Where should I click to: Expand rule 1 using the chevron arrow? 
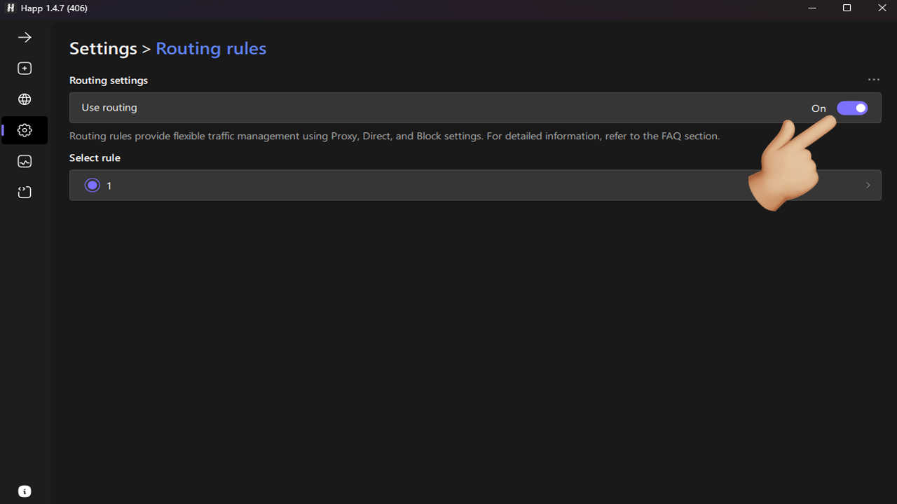[868, 185]
